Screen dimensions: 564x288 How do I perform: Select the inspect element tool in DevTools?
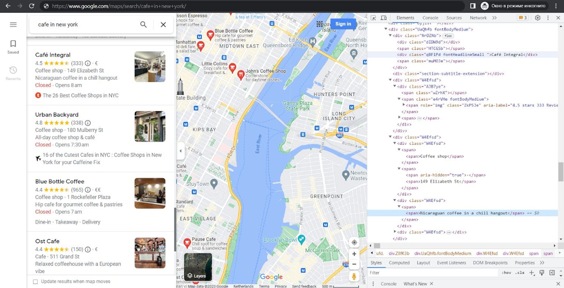[373, 18]
